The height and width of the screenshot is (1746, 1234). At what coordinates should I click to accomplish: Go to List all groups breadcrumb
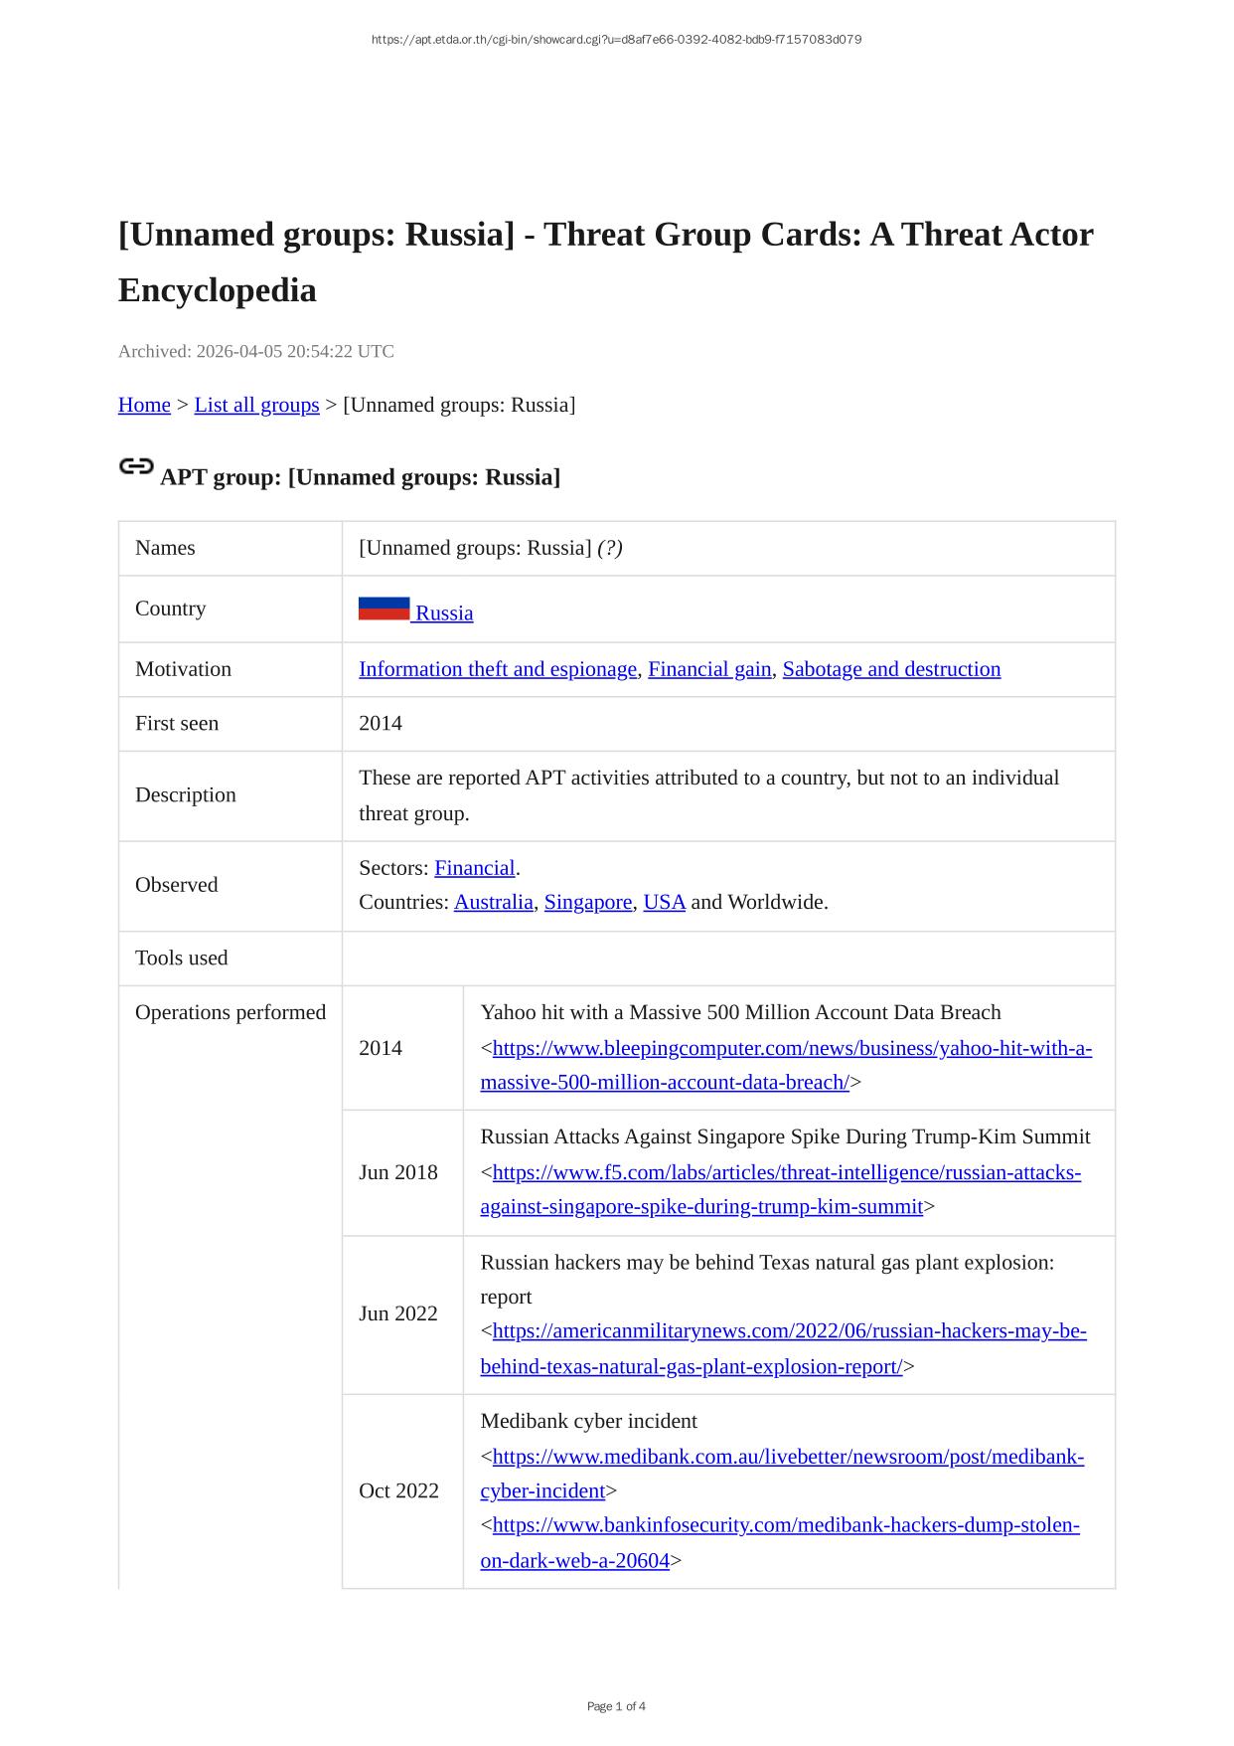pyautogui.click(x=256, y=405)
